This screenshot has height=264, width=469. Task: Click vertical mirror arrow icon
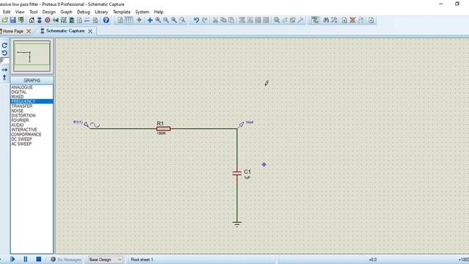pyautogui.click(x=4, y=78)
